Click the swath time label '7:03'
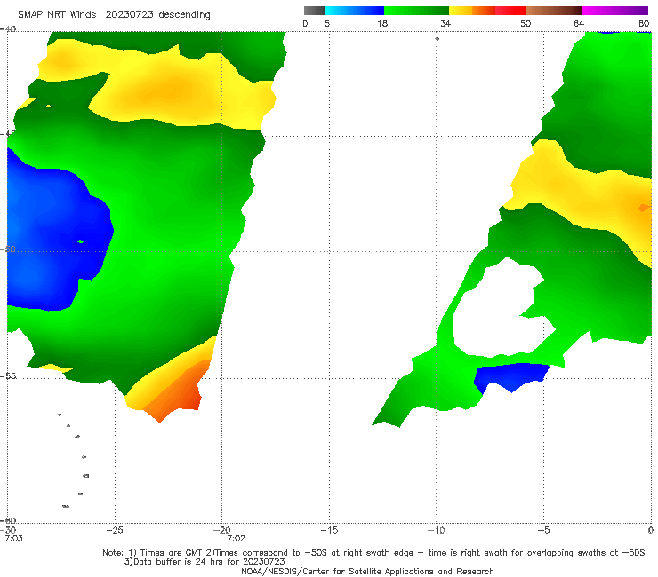This screenshot has width=658, height=577. (x=14, y=539)
